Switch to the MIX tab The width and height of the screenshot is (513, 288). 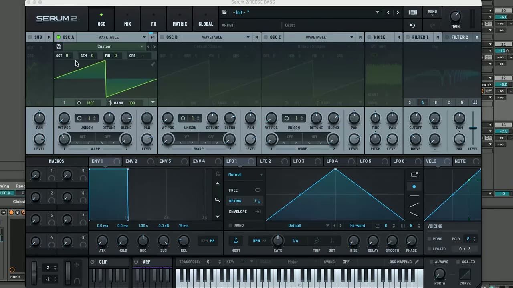point(127,19)
